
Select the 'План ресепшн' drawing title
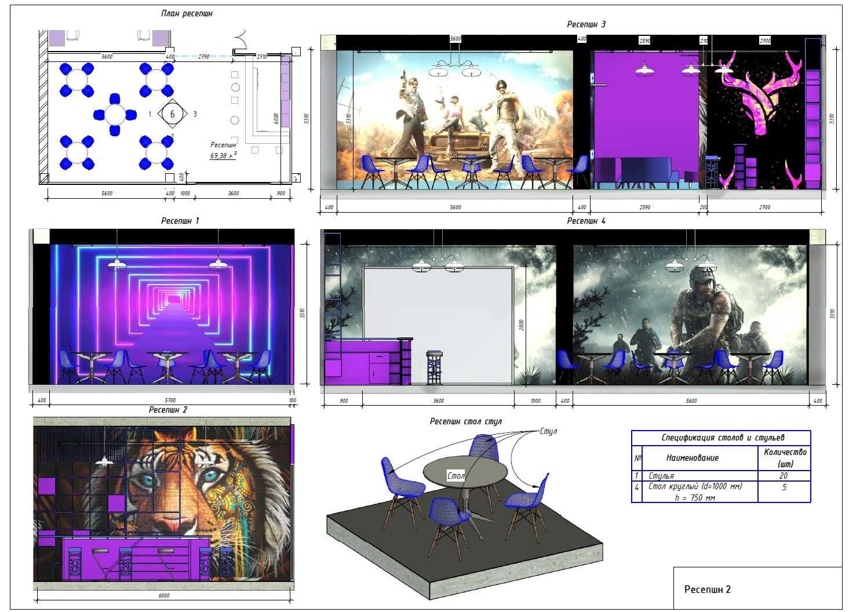coord(187,13)
